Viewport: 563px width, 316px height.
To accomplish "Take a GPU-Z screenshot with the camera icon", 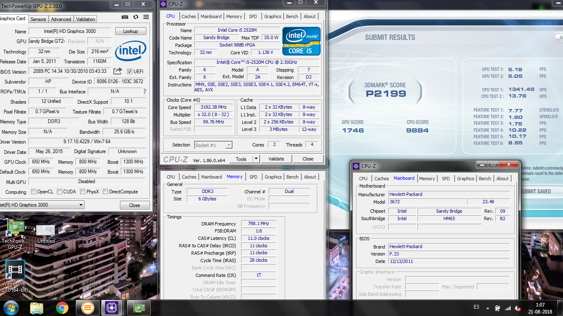I will point(125,17).
